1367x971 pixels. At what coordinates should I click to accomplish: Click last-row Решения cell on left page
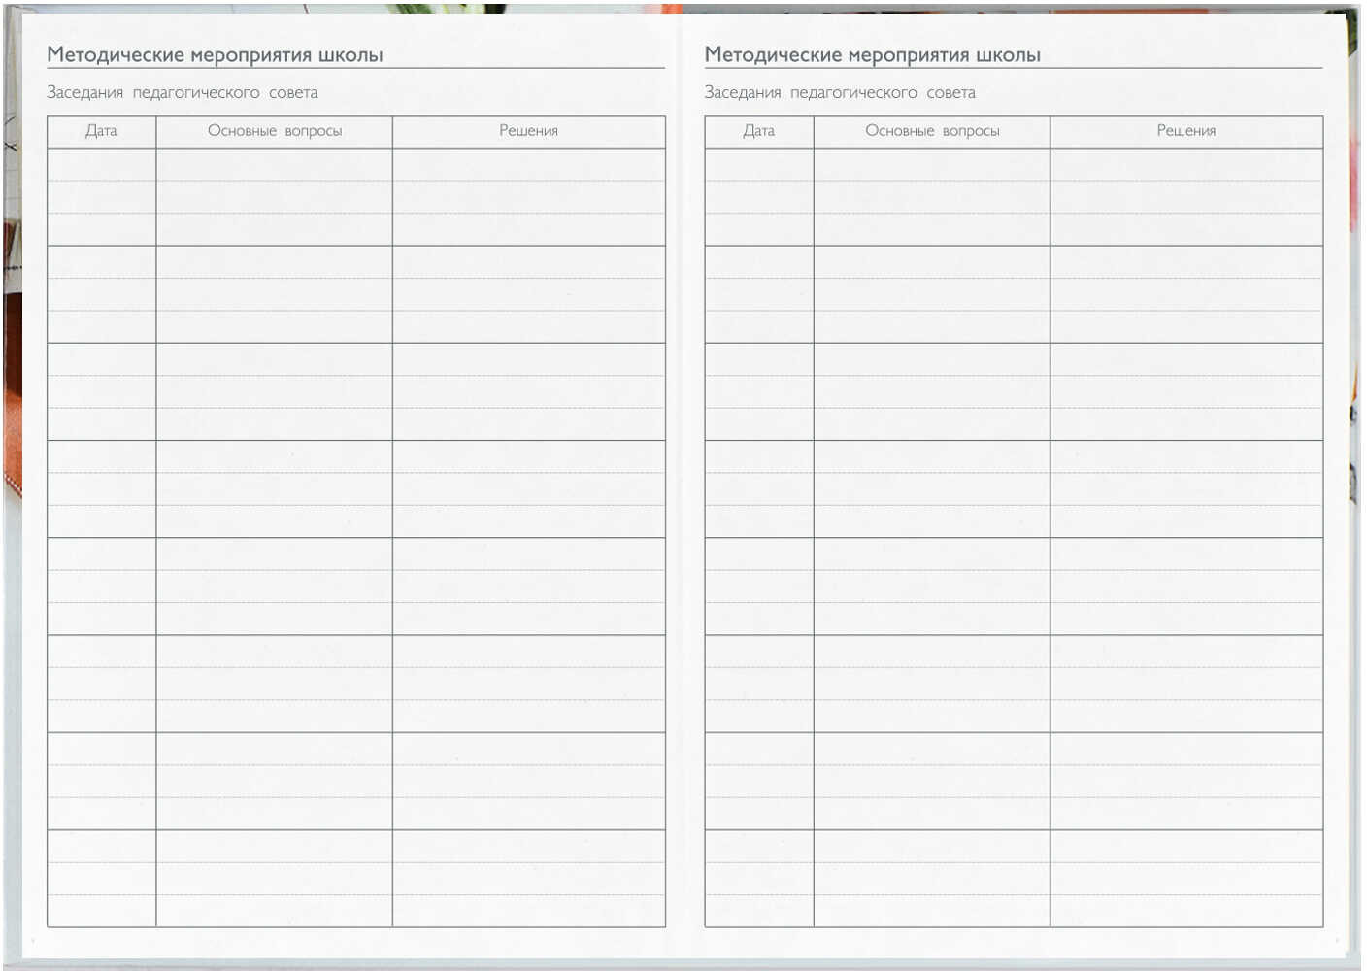click(528, 879)
